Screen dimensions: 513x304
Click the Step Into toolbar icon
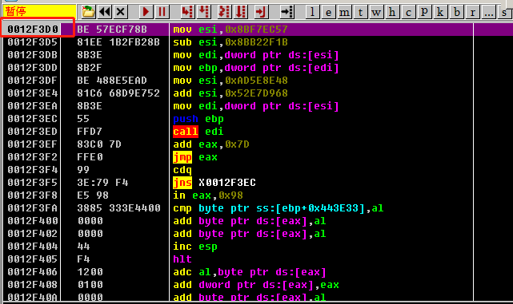pos(187,12)
